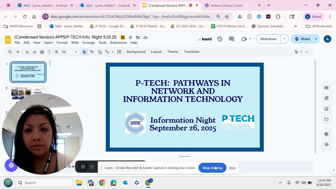Image resolution: width=336 pixels, height=189 pixels.
Task: Pause the Loom recording
Action: [x=92, y=167]
